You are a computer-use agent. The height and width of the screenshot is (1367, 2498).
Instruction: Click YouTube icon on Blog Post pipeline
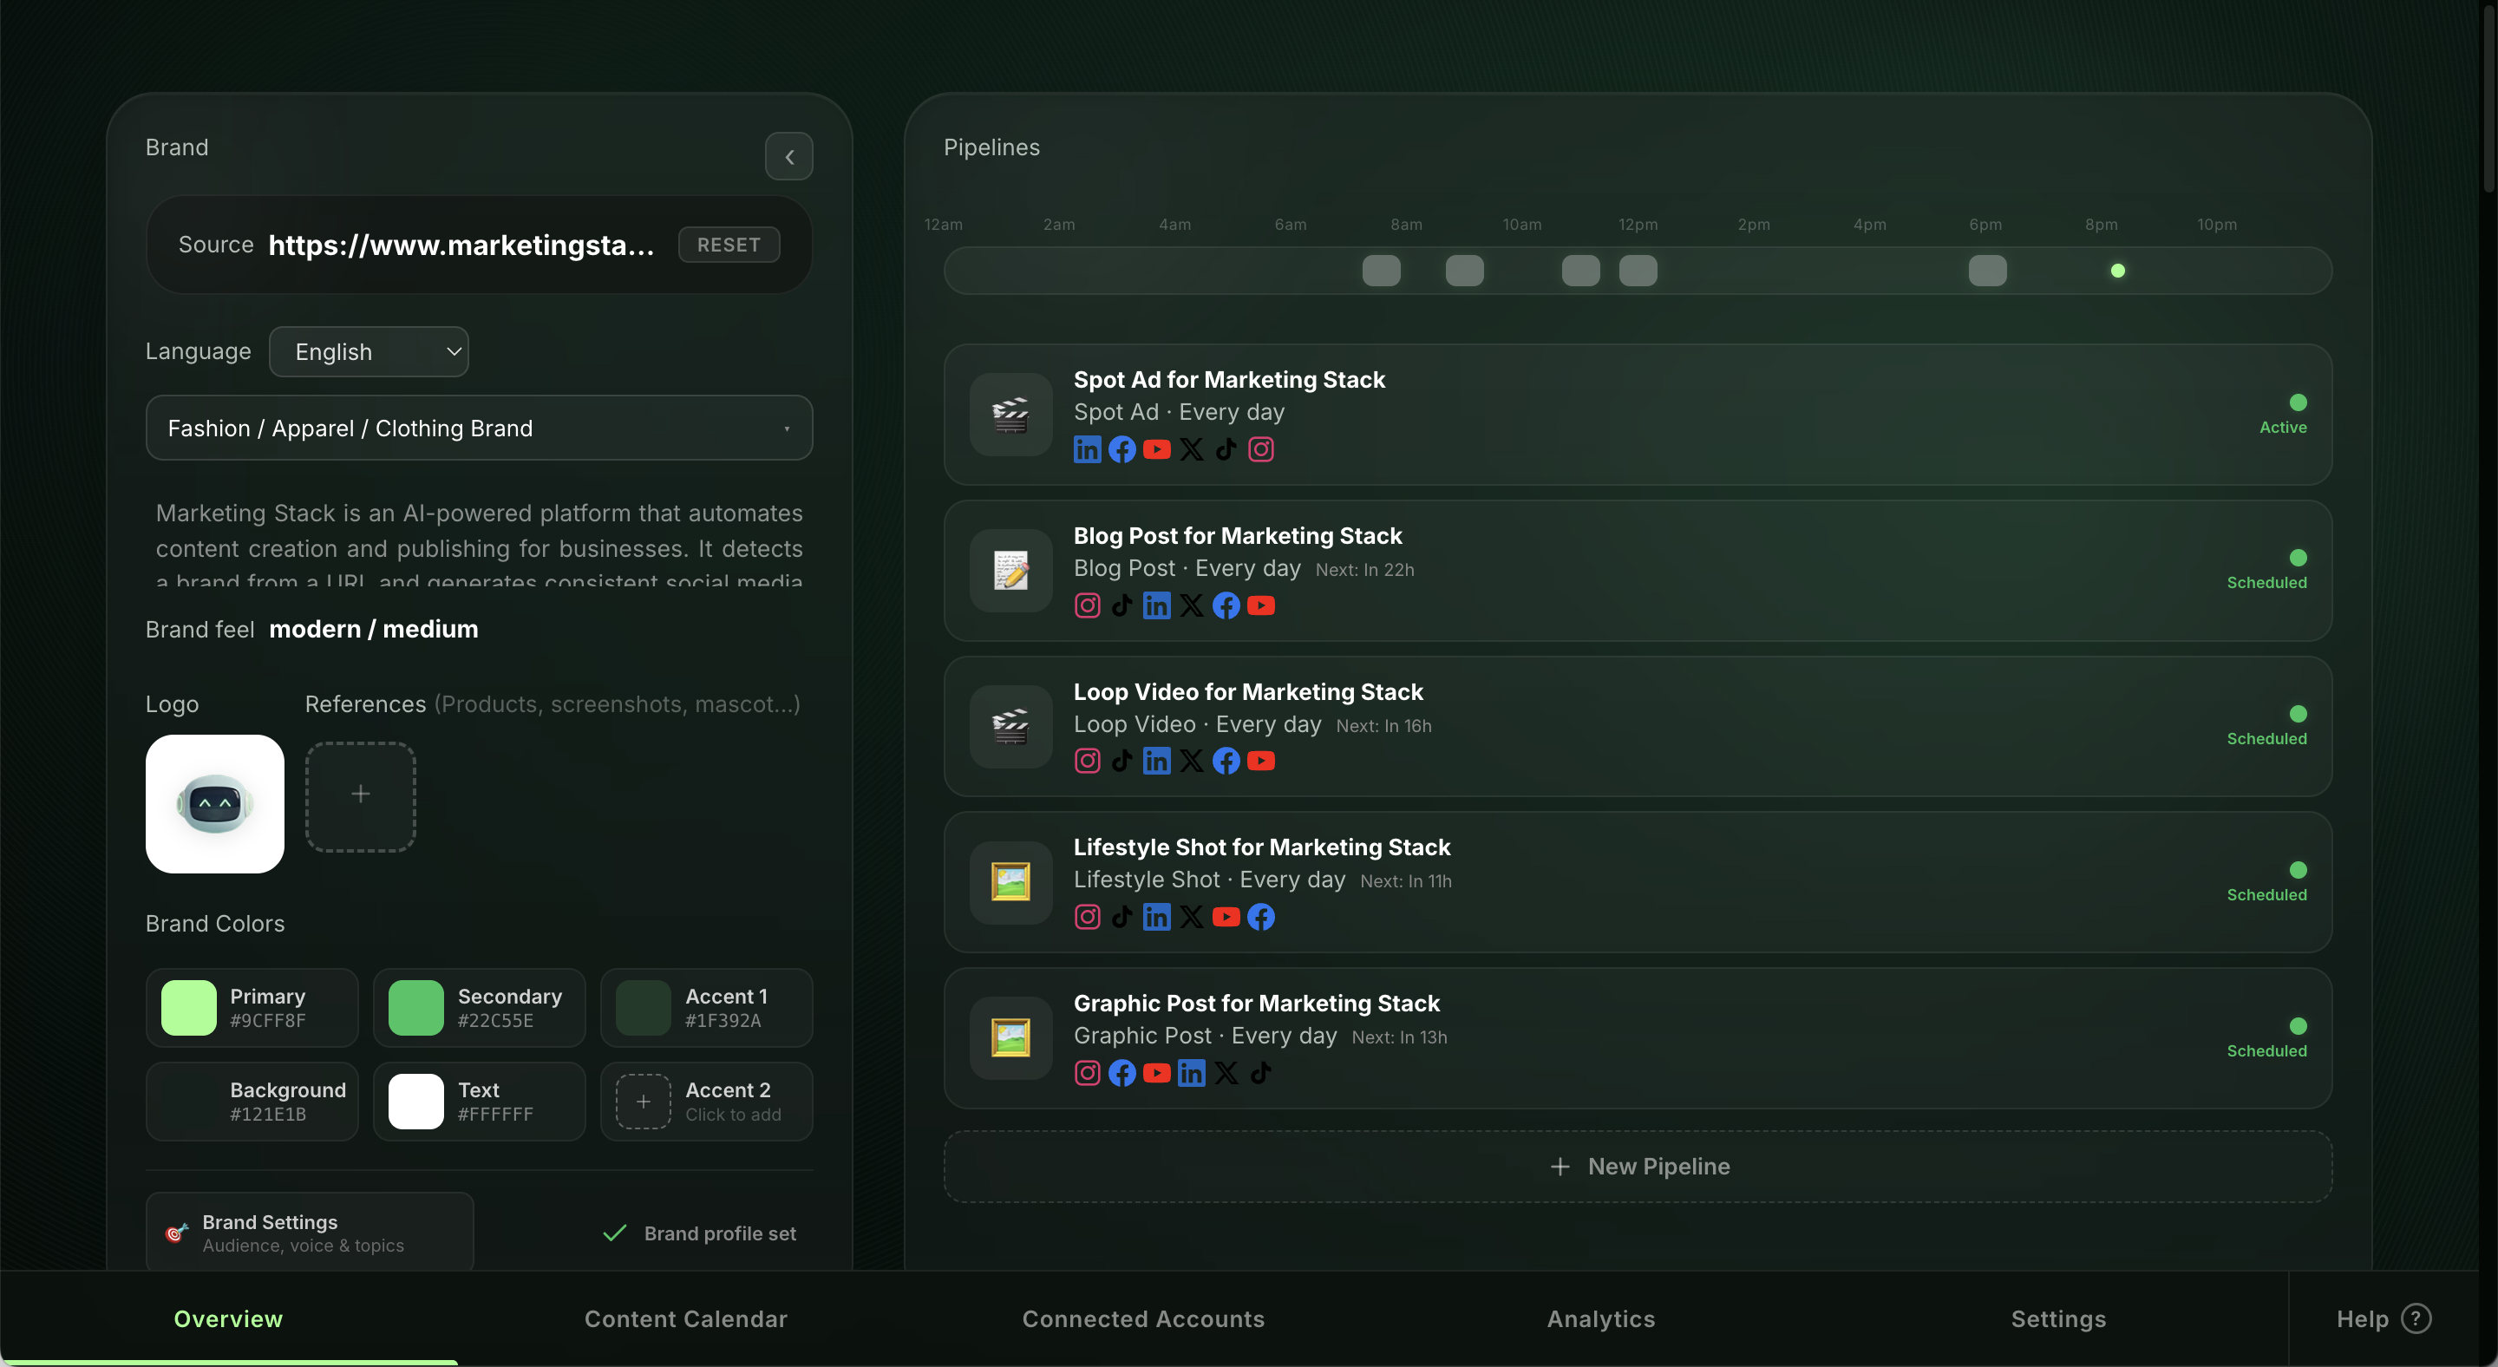[x=1260, y=605]
